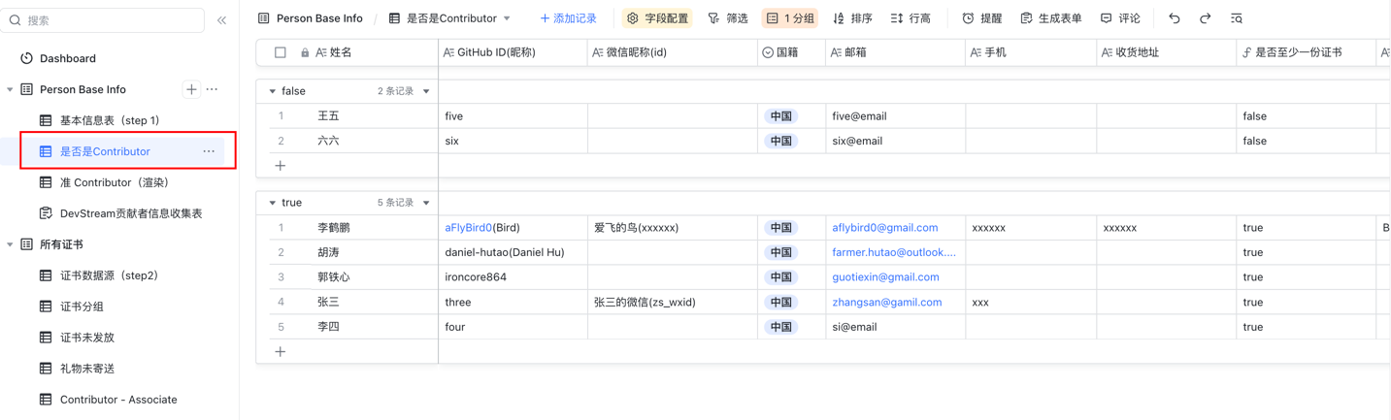Open the filter (筛选) tool

click(x=728, y=18)
